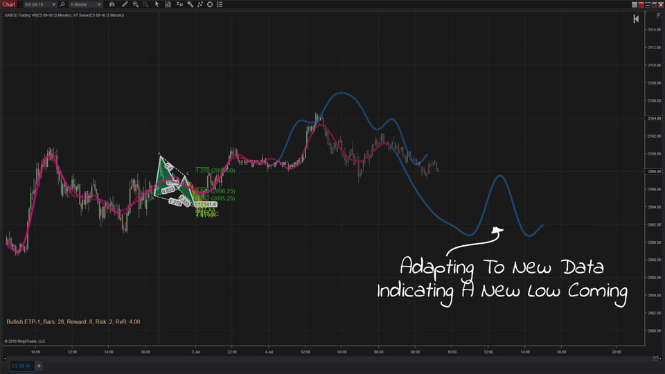
Task: Open the Indicators icon
Action: click(x=199, y=4)
